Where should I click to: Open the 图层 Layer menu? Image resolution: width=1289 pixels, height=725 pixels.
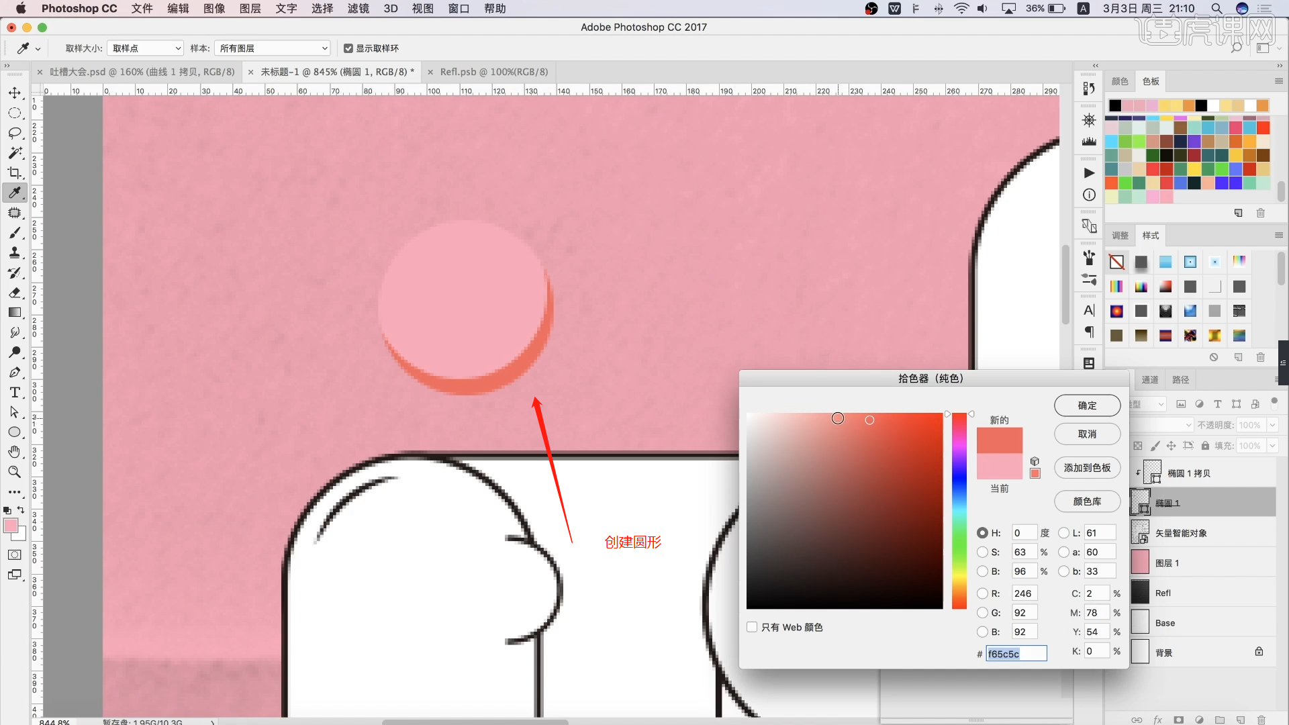(250, 9)
